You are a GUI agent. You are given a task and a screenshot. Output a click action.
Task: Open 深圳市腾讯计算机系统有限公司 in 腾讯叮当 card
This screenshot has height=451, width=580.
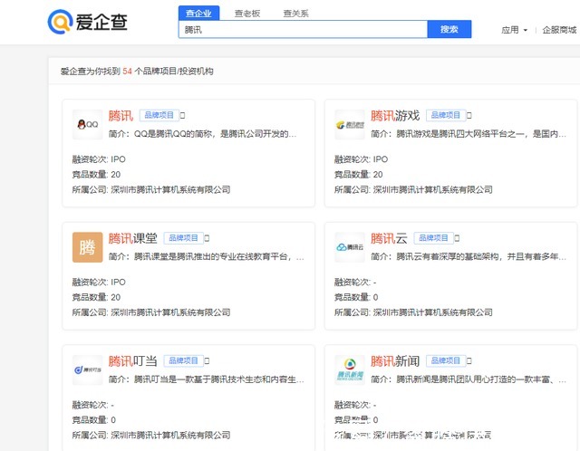[x=170, y=435]
